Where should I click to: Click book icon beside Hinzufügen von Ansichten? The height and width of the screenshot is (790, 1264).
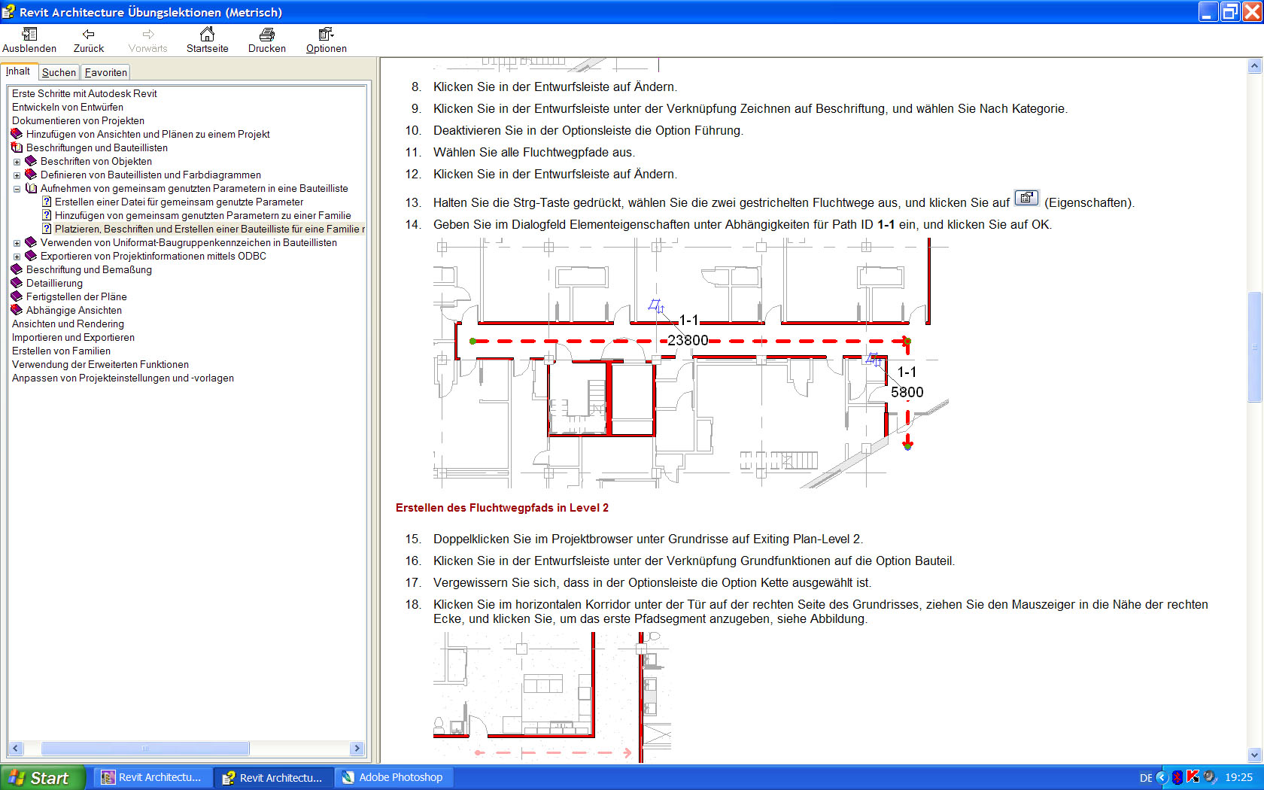click(17, 134)
